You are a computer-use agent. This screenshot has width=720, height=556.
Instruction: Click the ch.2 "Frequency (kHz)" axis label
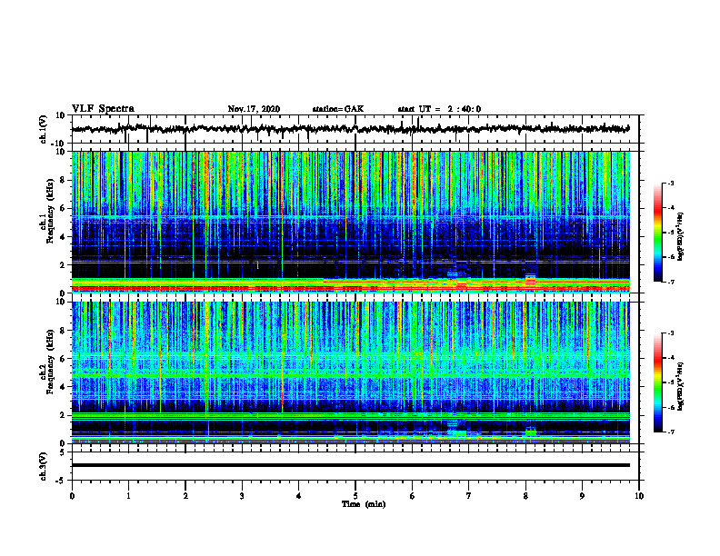pos(50,362)
